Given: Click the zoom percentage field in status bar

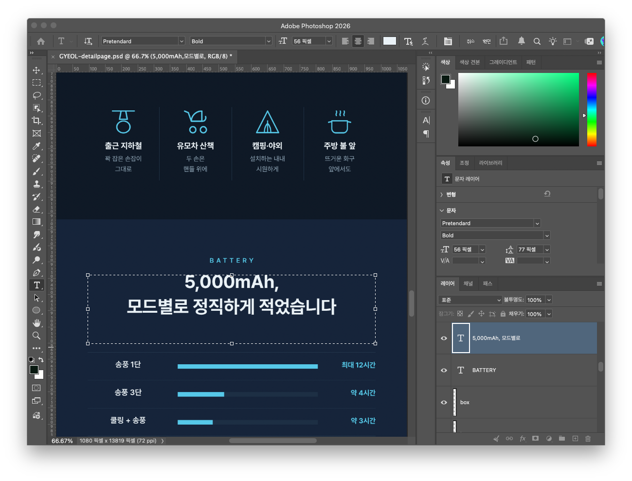Looking at the screenshot, I should [x=62, y=441].
